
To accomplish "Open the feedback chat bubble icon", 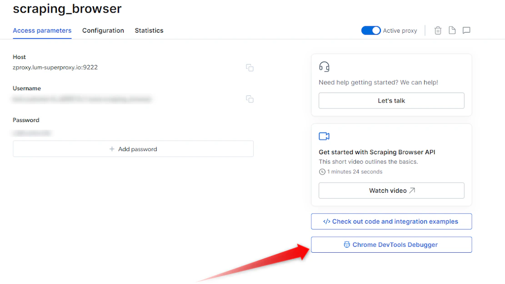I will [x=466, y=30].
